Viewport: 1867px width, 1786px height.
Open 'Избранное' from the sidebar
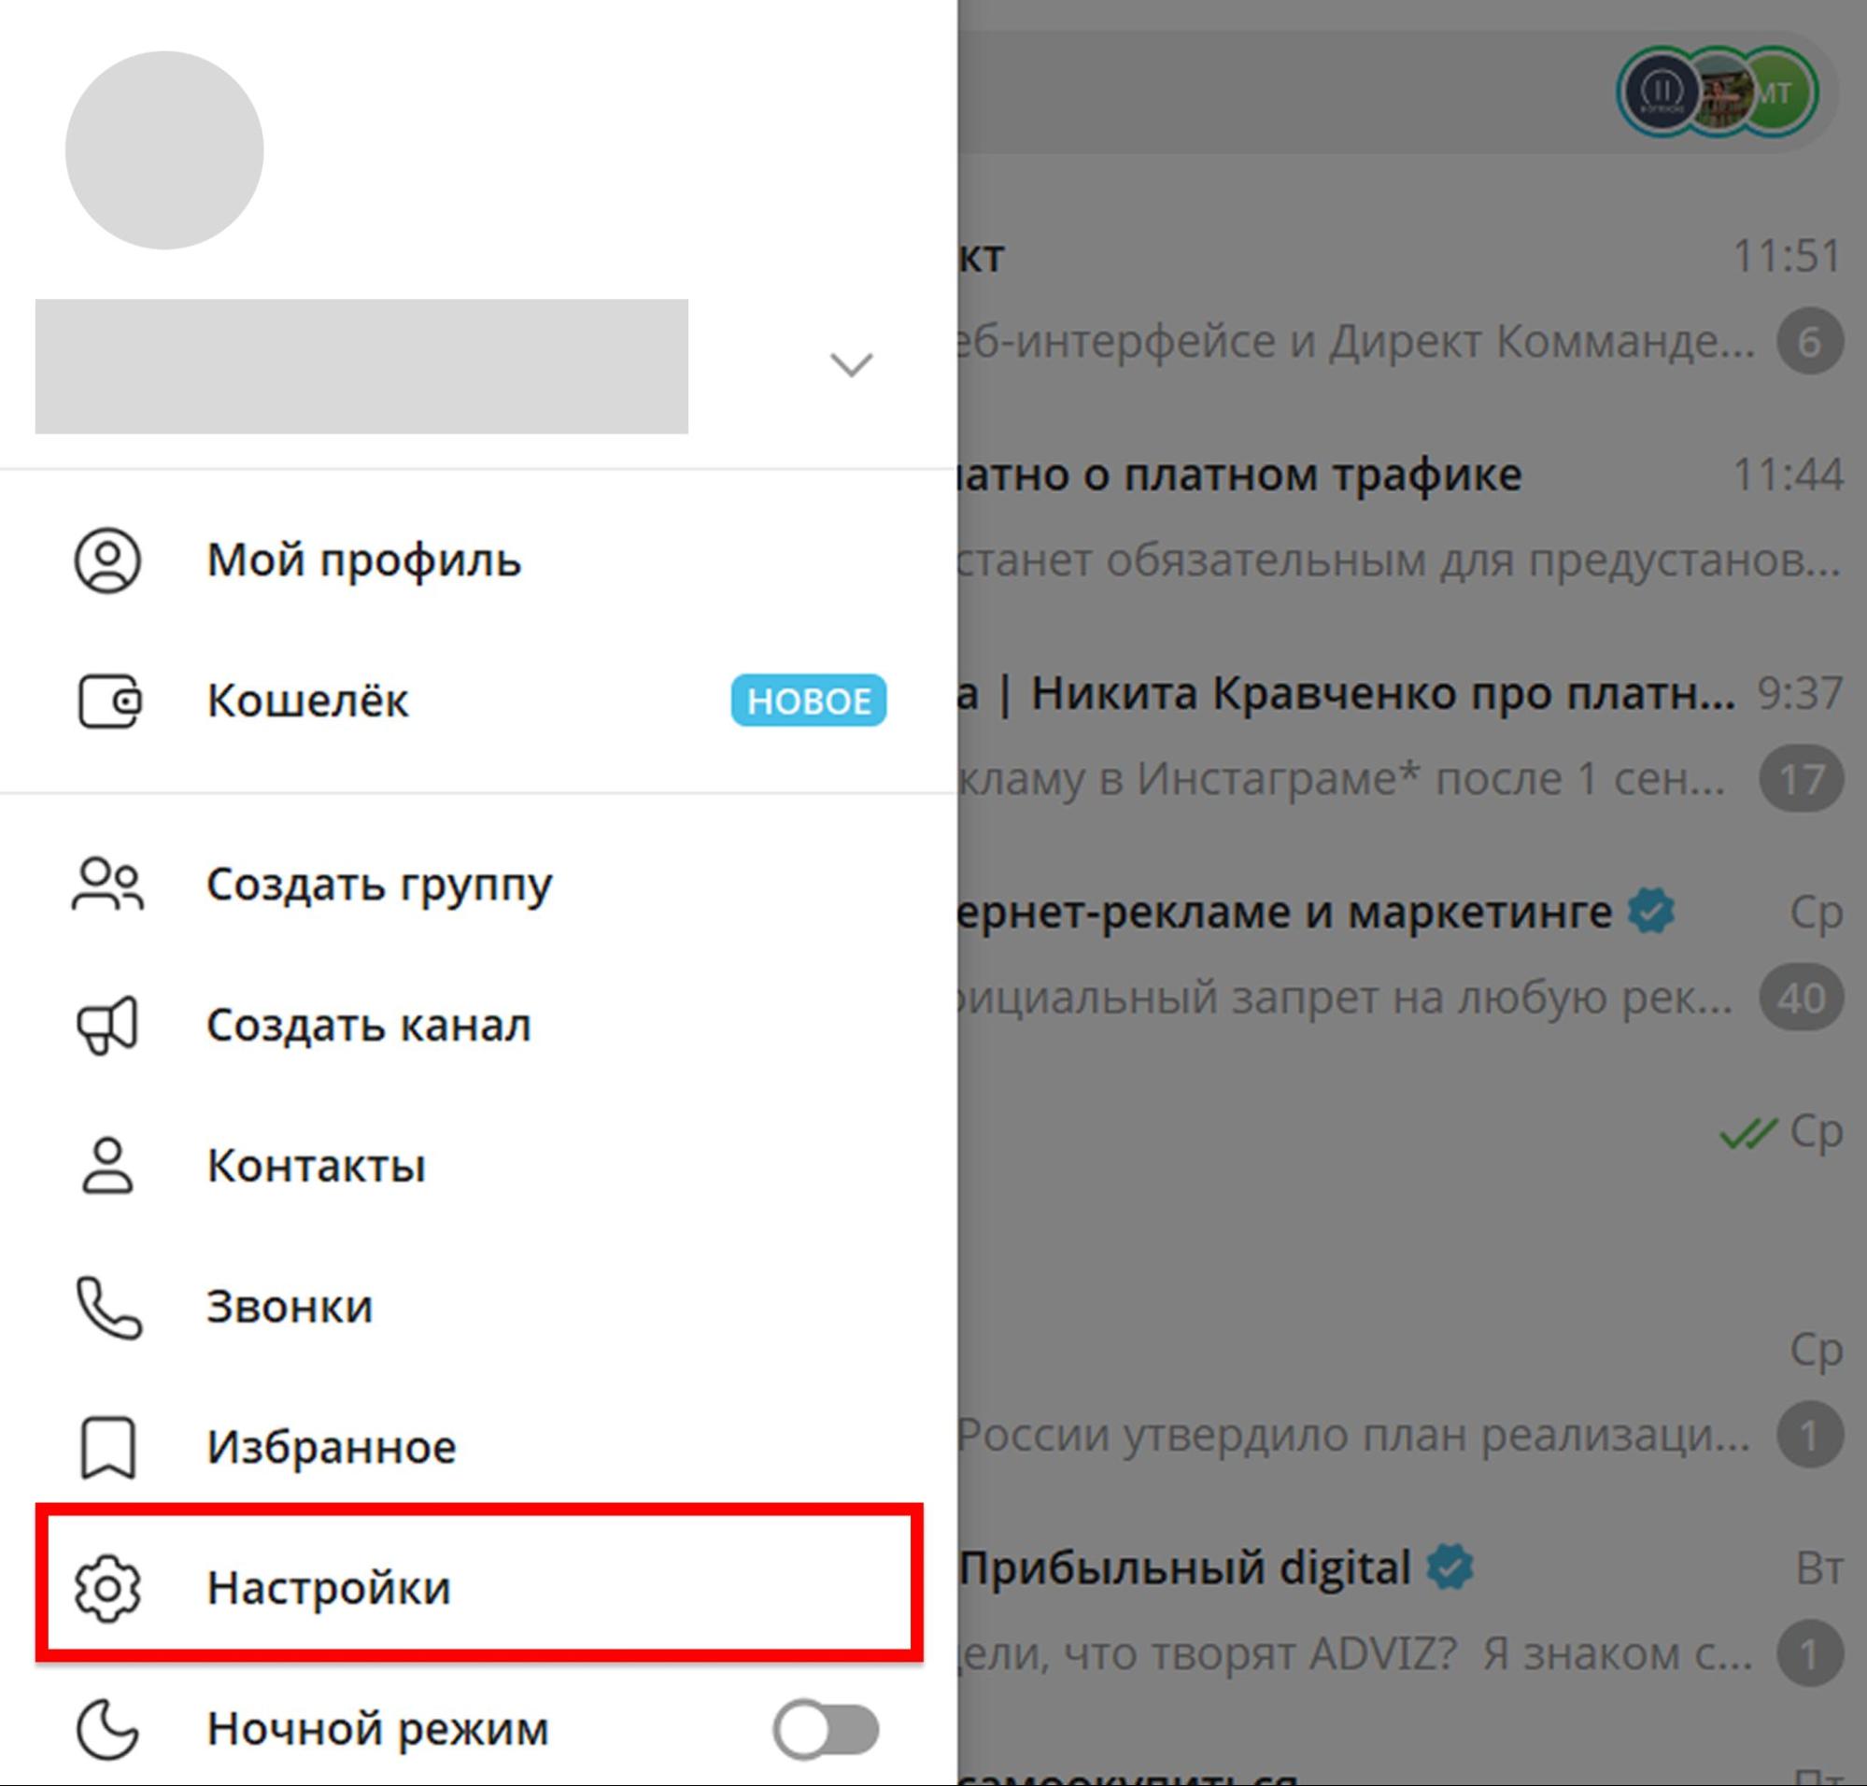[x=332, y=1447]
